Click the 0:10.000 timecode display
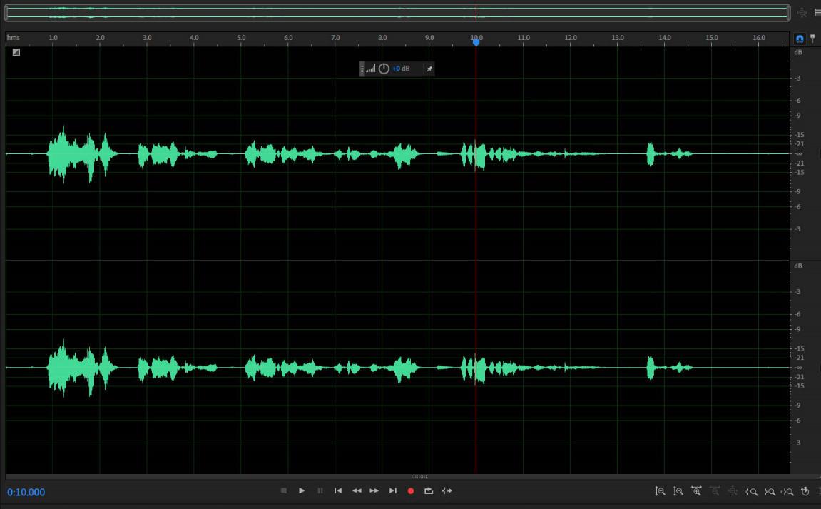Viewport: 821px width, 509px height. 26,493
